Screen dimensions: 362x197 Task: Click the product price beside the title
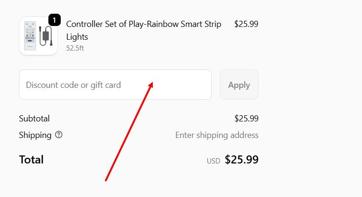(246, 24)
